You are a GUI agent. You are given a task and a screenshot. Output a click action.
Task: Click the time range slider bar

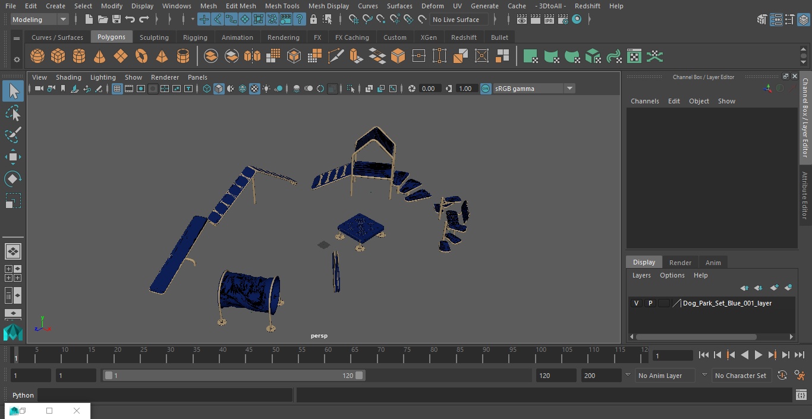coord(234,376)
